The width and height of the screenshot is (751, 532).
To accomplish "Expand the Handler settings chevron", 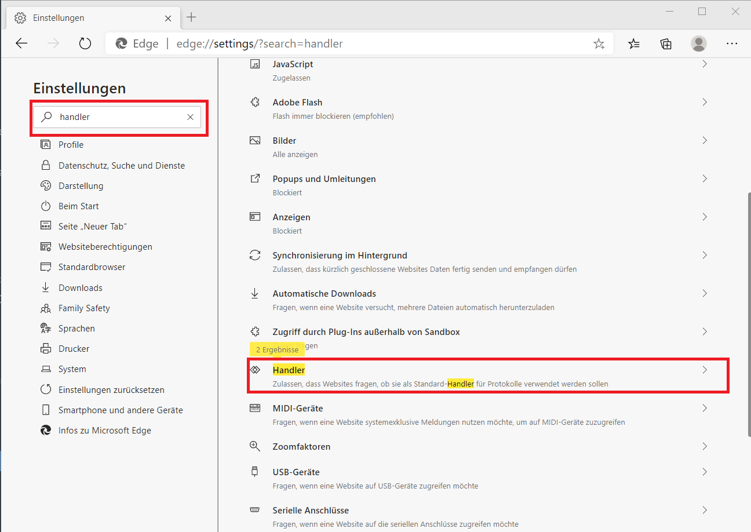I will [705, 370].
